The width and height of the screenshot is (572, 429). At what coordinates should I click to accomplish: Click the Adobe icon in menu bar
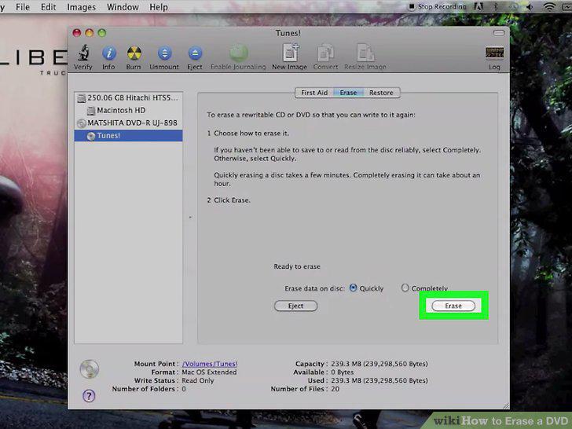pos(478,6)
